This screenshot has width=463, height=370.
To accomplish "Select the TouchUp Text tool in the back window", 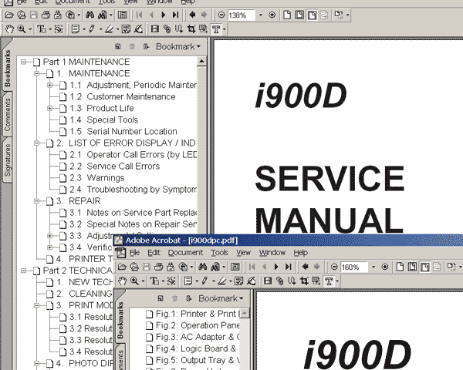I will pyautogui.click(x=216, y=29).
